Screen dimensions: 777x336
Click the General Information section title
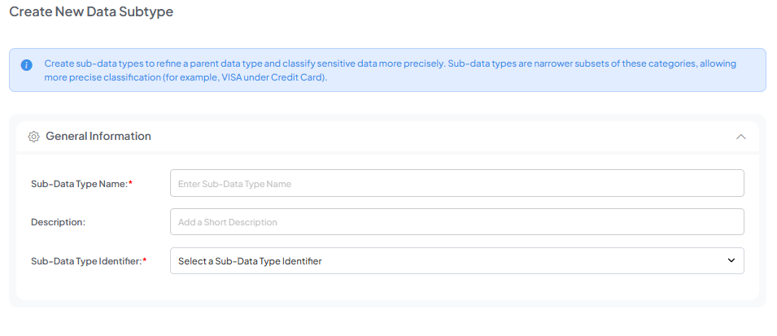[x=98, y=137]
